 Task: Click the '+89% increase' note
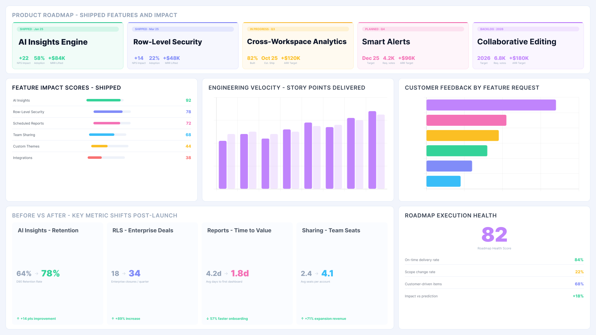126,319
